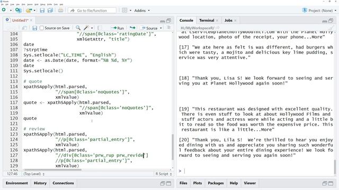Click the editor horizontal scrollbar thumb

point(53,169)
